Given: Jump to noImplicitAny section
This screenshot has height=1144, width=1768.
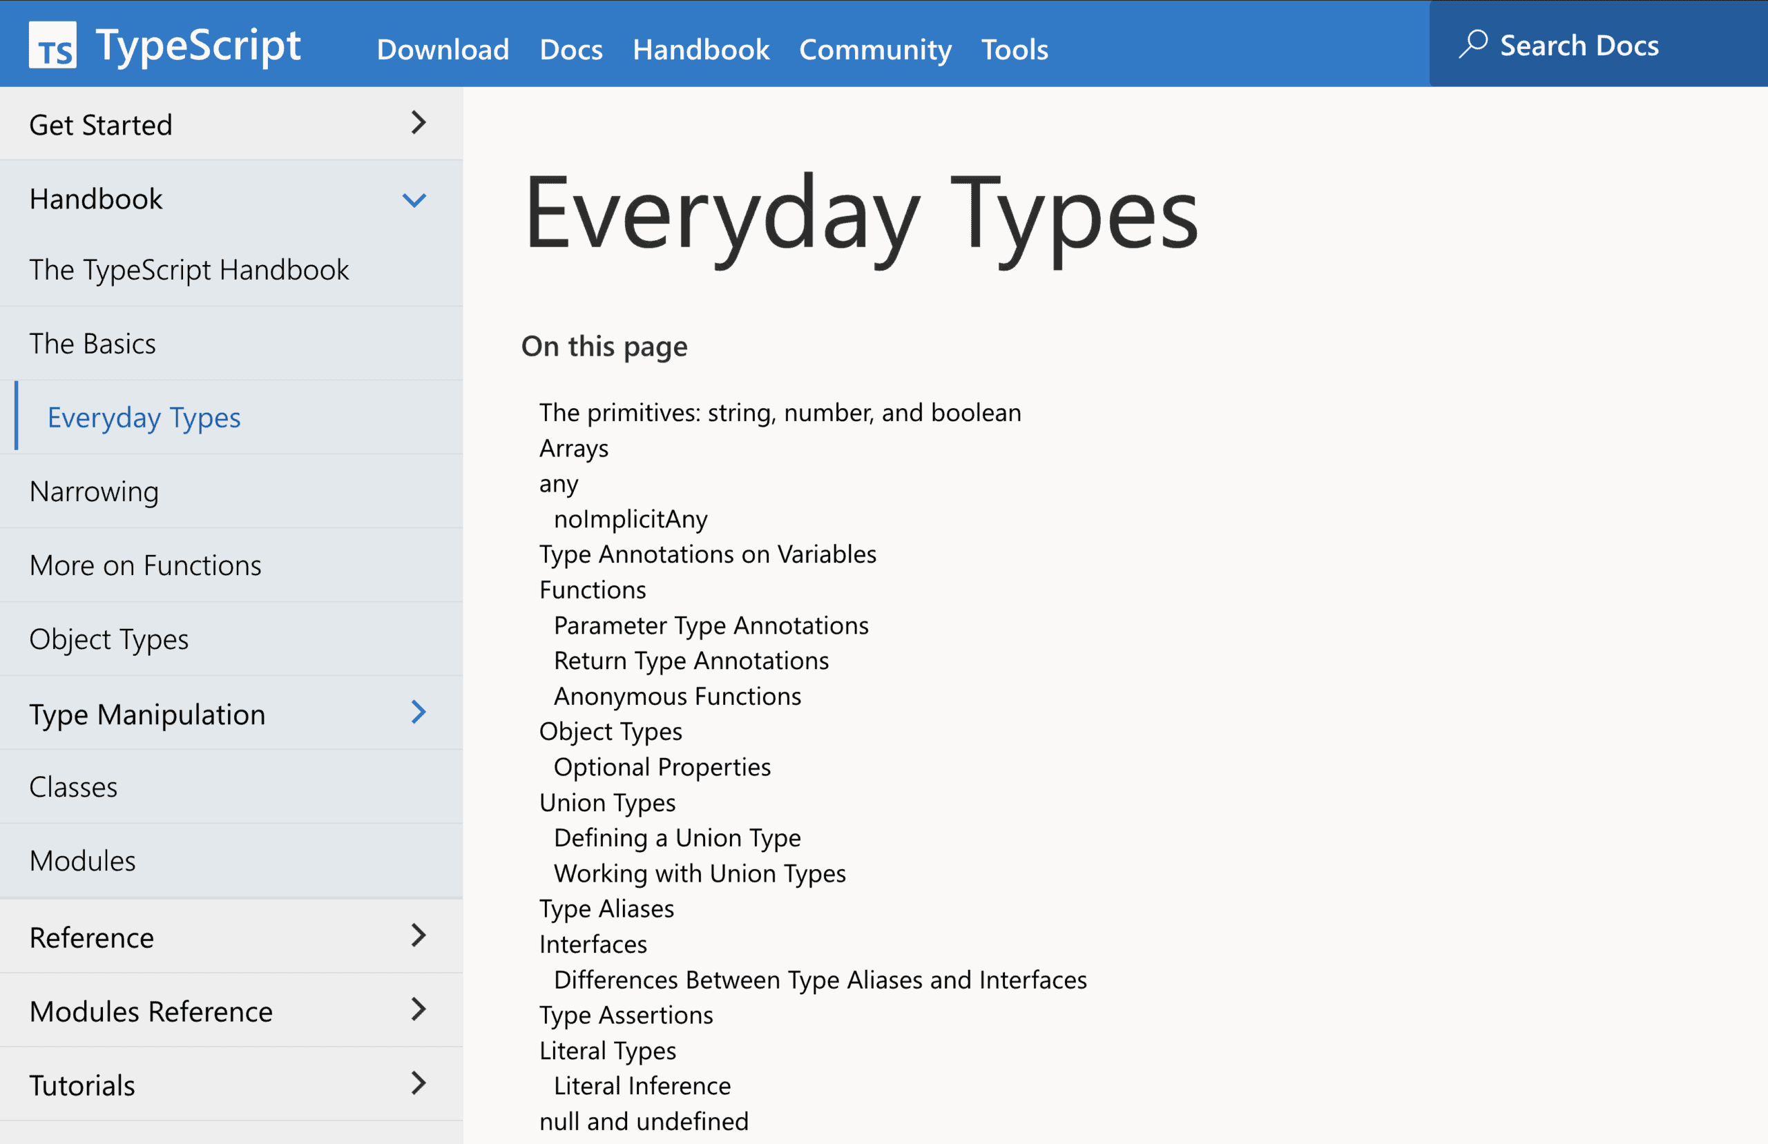Looking at the screenshot, I should (x=630, y=518).
